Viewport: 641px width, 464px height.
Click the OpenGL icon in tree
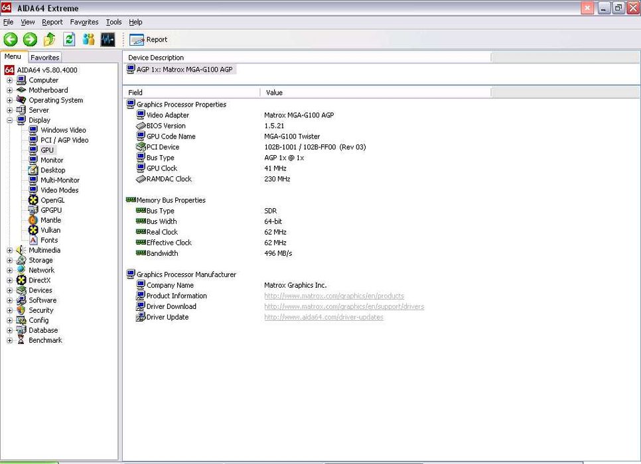pos(33,200)
